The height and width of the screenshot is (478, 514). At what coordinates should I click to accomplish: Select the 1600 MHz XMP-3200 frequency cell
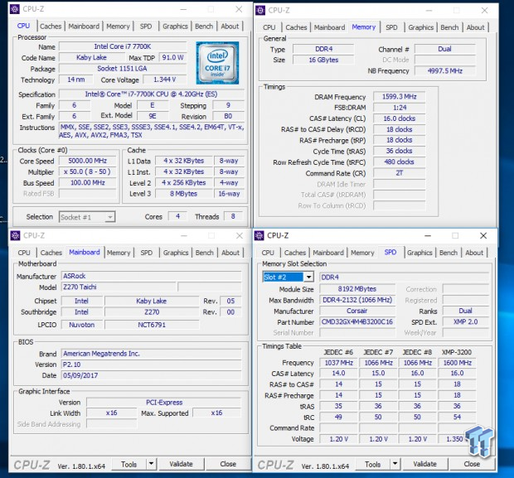458,363
